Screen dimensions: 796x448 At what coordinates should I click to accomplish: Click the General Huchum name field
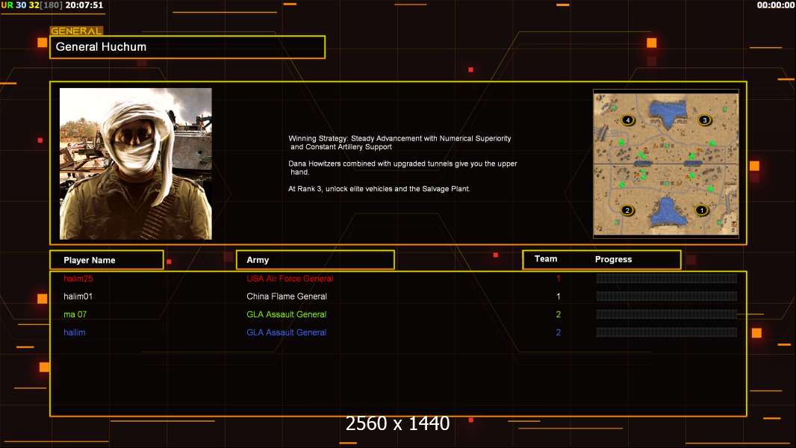187,47
